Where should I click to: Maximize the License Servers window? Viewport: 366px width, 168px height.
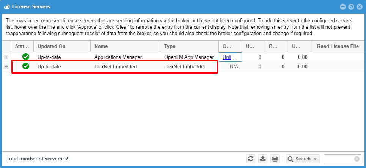pos(351,7)
